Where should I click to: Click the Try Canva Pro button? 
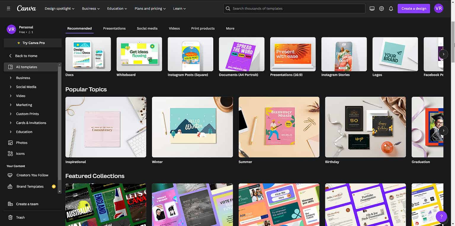coord(33,43)
